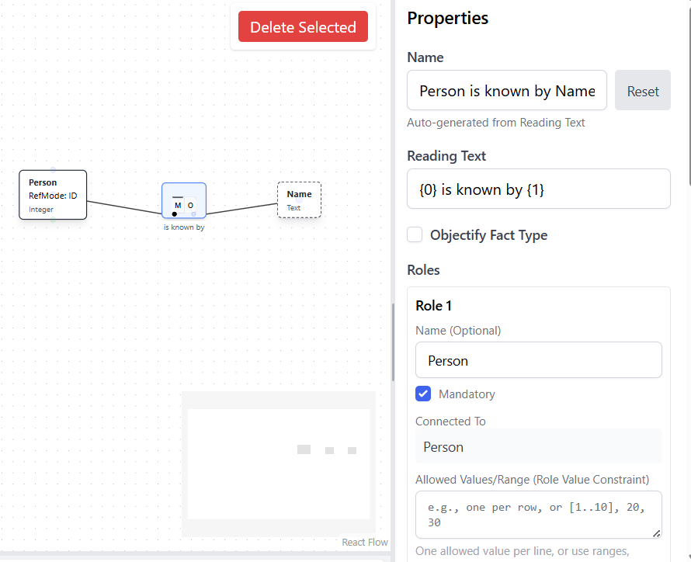This screenshot has height=562, width=691.
Task: Uncheck Mandatory for Role 1
Action: point(423,394)
